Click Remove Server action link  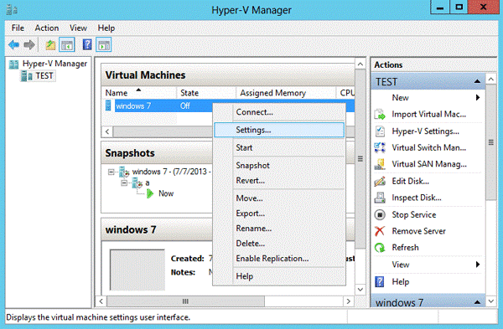click(418, 231)
